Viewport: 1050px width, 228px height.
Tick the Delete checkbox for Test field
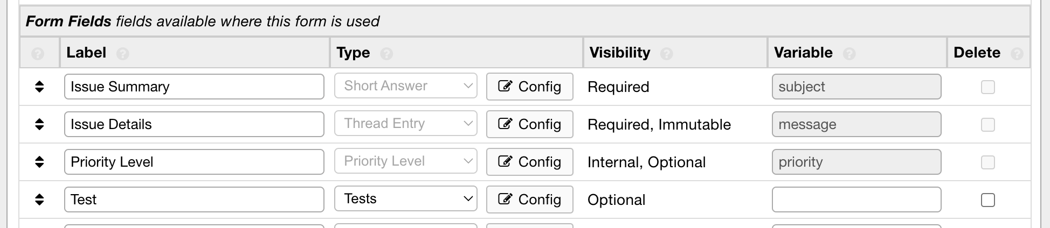pos(988,200)
